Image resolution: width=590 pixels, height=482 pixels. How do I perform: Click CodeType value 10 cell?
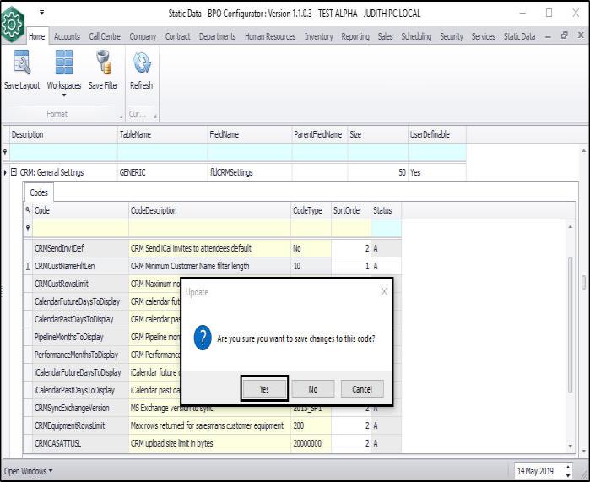tap(311, 266)
